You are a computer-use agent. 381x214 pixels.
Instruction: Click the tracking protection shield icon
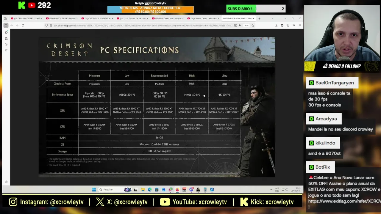pyautogui.click(x=47, y=25)
